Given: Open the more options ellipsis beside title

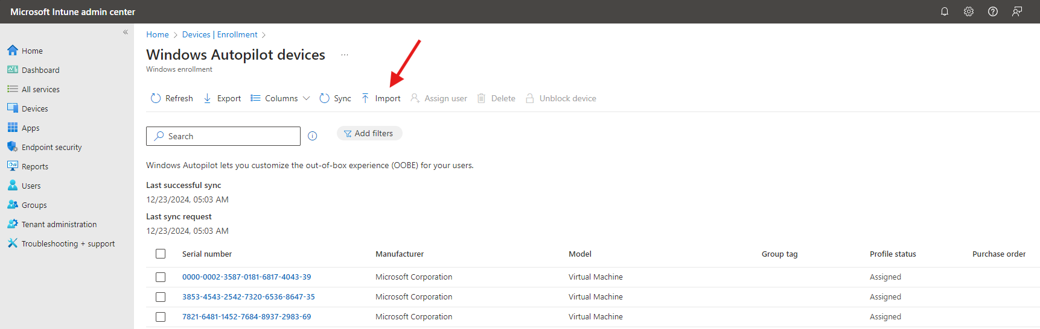Looking at the screenshot, I should point(345,55).
